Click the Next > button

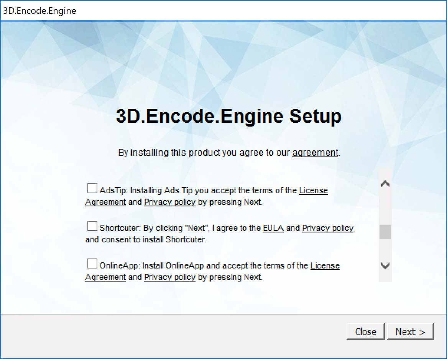(x=410, y=332)
